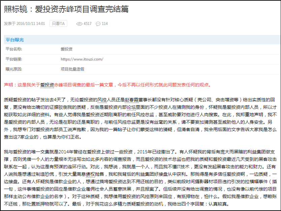Click the underlined 债权 keyword link
281x211 pixels.
tap(90, 174)
